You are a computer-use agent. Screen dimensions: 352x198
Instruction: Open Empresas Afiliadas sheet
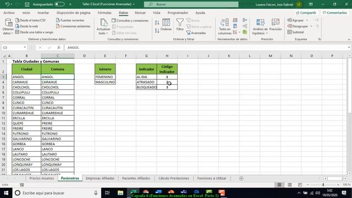click(x=100, y=178)
